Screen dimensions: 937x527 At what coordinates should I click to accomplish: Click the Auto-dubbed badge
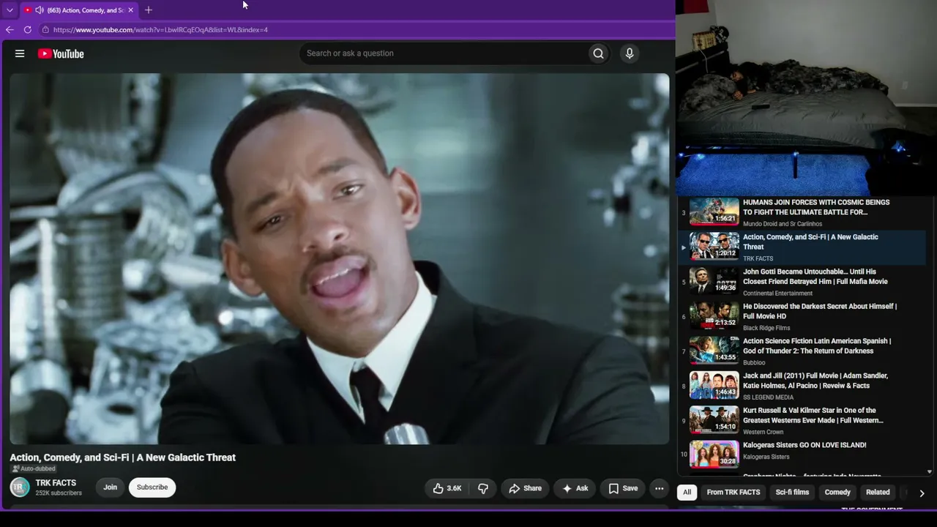point(34,469)
